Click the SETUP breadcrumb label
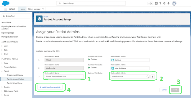This screenshot has height=98, width=191. (46, 17)
